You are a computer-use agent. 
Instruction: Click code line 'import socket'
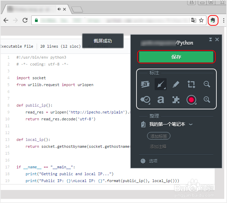[x=31, y=78]
